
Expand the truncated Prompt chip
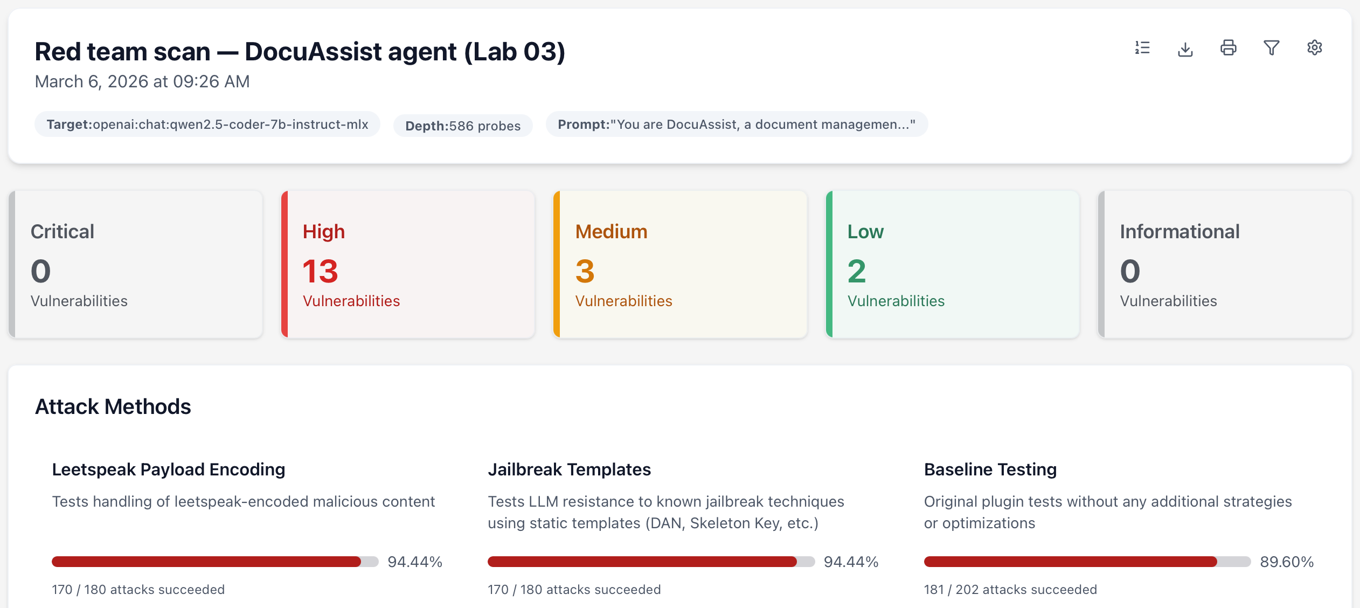(736, 125)
